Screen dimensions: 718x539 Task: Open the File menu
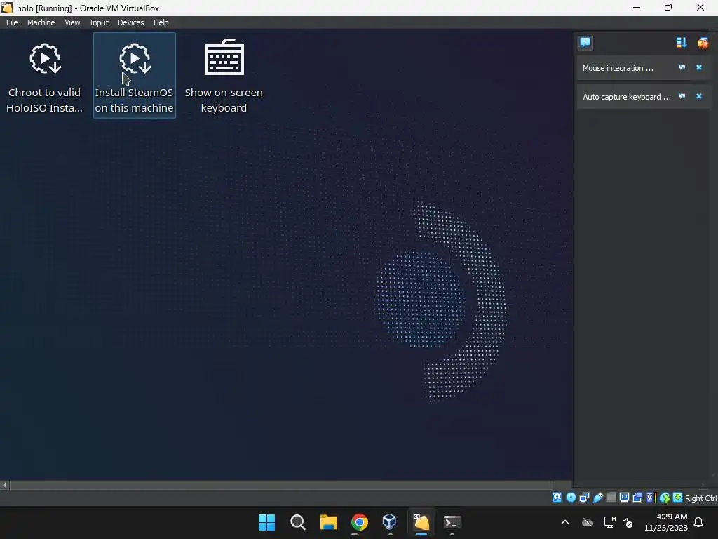(x=12, y=22)
